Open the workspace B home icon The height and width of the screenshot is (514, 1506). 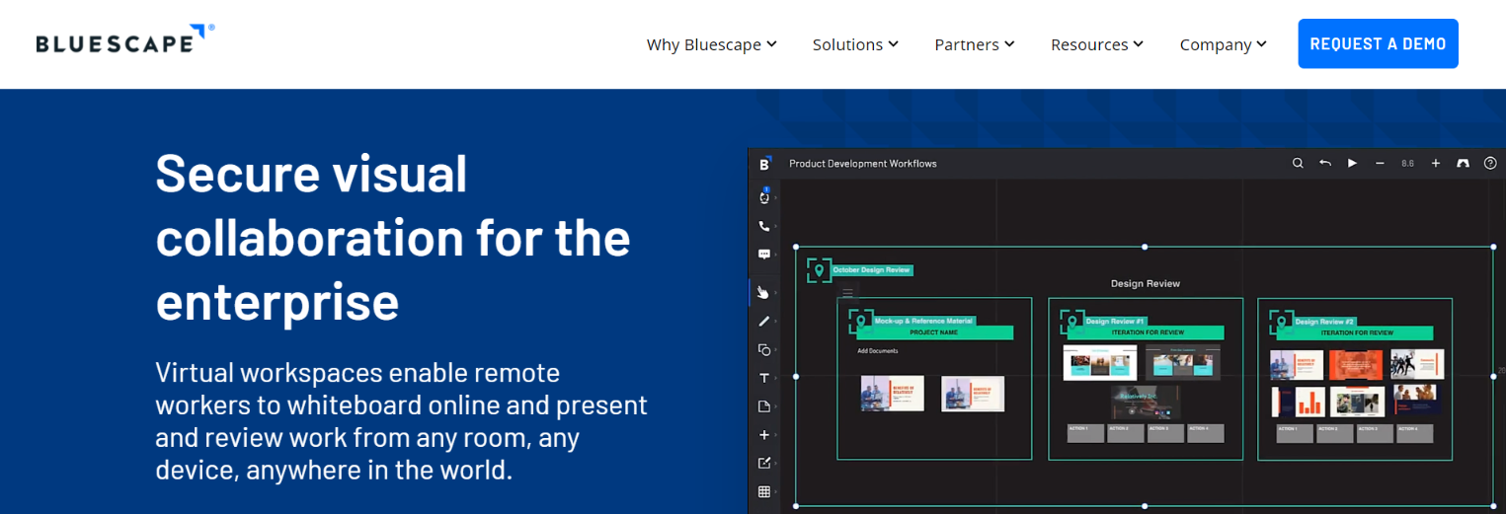[765, 164]
